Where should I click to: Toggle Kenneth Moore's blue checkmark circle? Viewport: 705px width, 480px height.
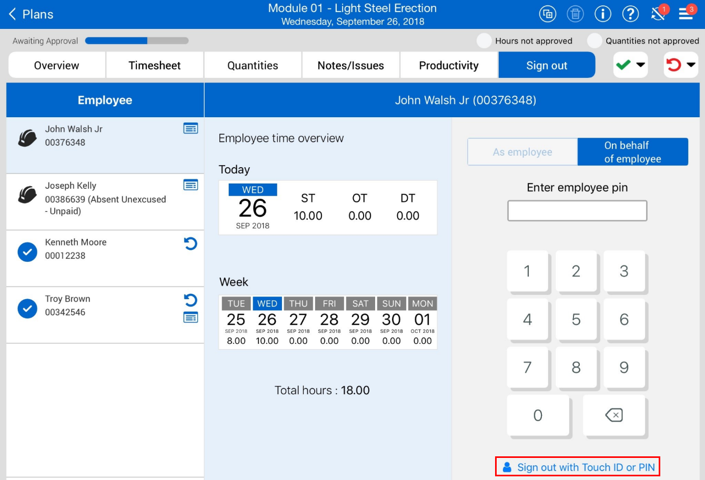coord(27,252)
